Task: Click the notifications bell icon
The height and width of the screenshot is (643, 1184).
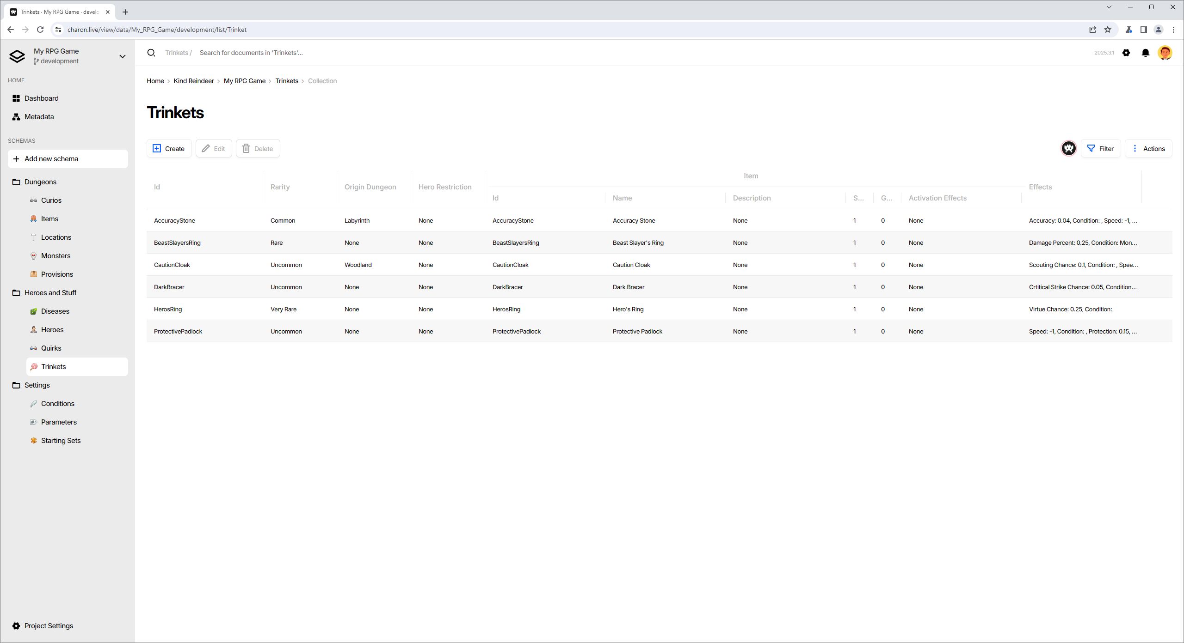Action: pos(1145,53)
